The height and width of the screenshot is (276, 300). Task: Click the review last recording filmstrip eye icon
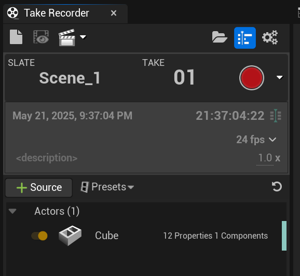click(41, 37)
